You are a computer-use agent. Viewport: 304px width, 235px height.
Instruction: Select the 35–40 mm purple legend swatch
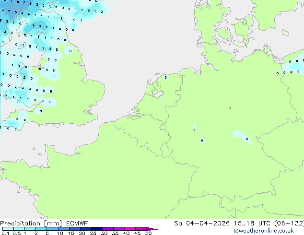pyautogui.click(x=119, y=229)
